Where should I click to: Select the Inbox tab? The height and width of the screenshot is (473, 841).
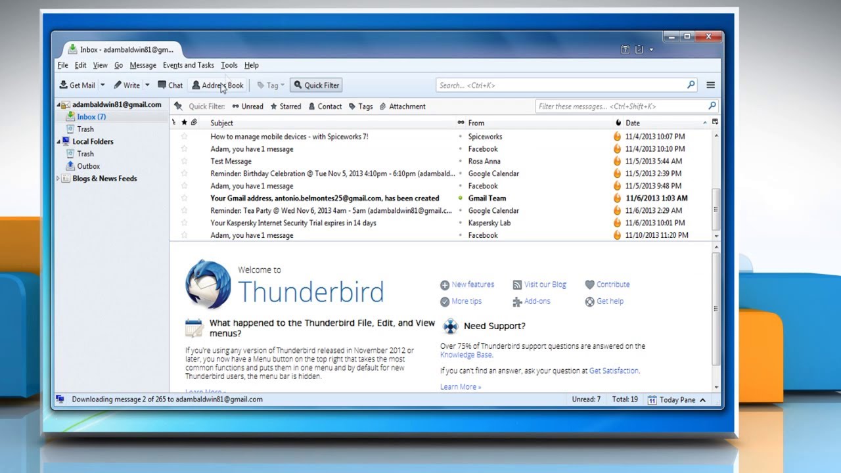(122, 49)
